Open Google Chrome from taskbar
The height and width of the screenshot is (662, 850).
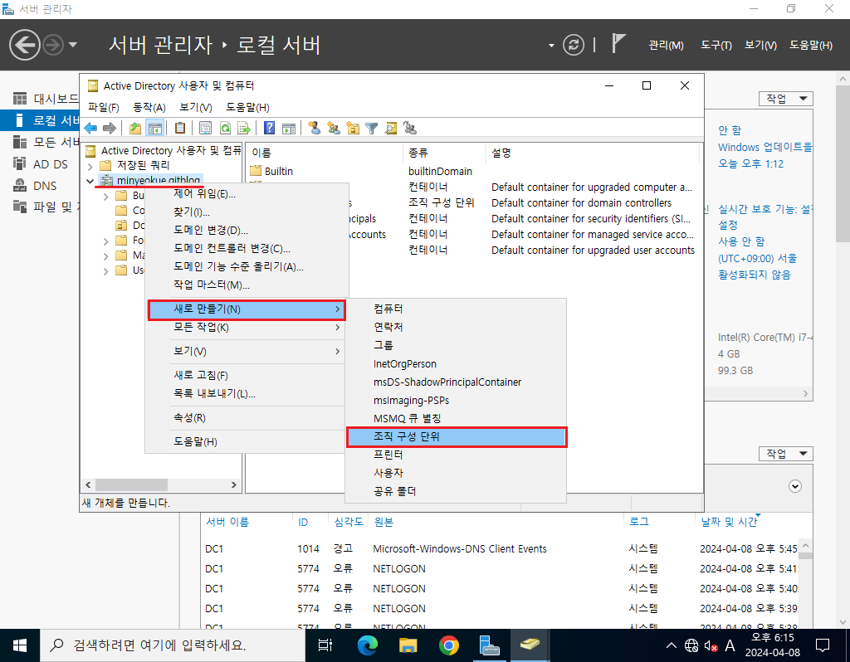point(449,645)
